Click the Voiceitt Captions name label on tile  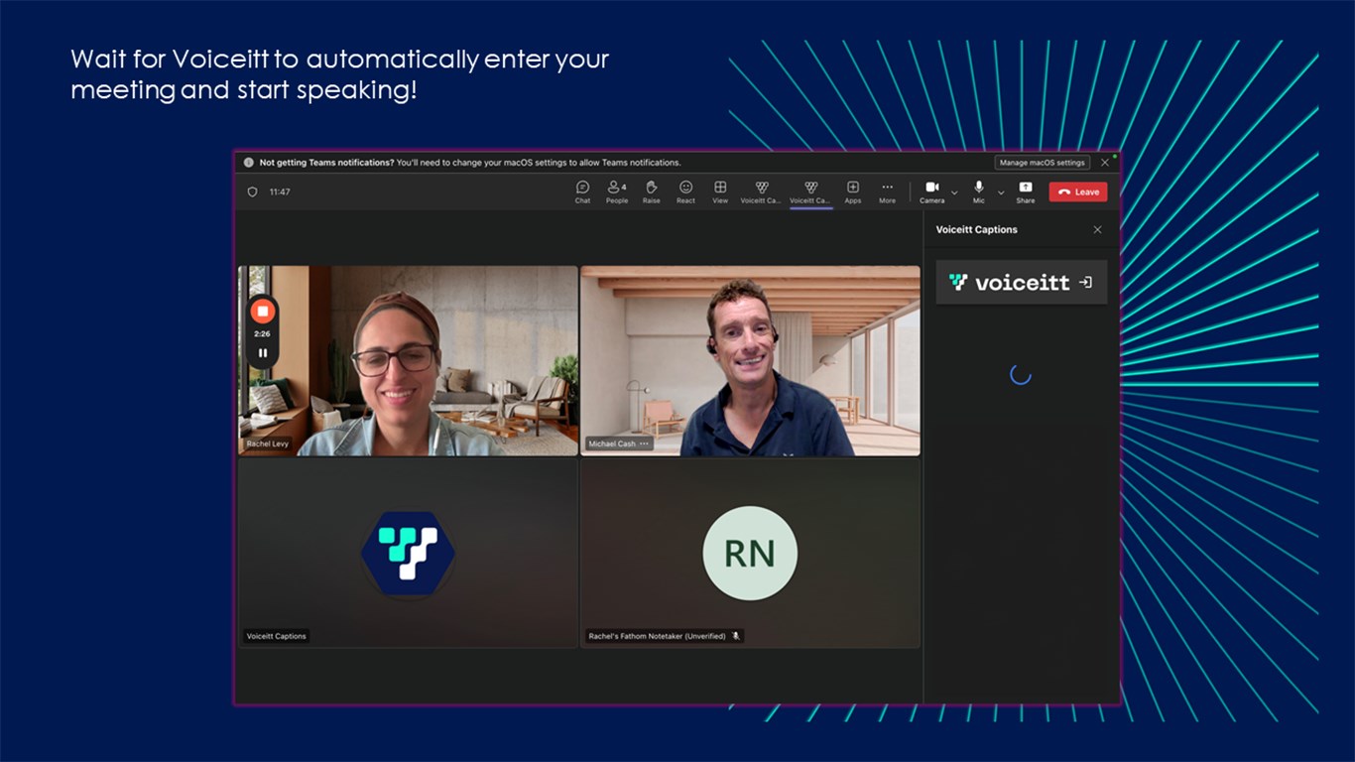tap(277, 636)
